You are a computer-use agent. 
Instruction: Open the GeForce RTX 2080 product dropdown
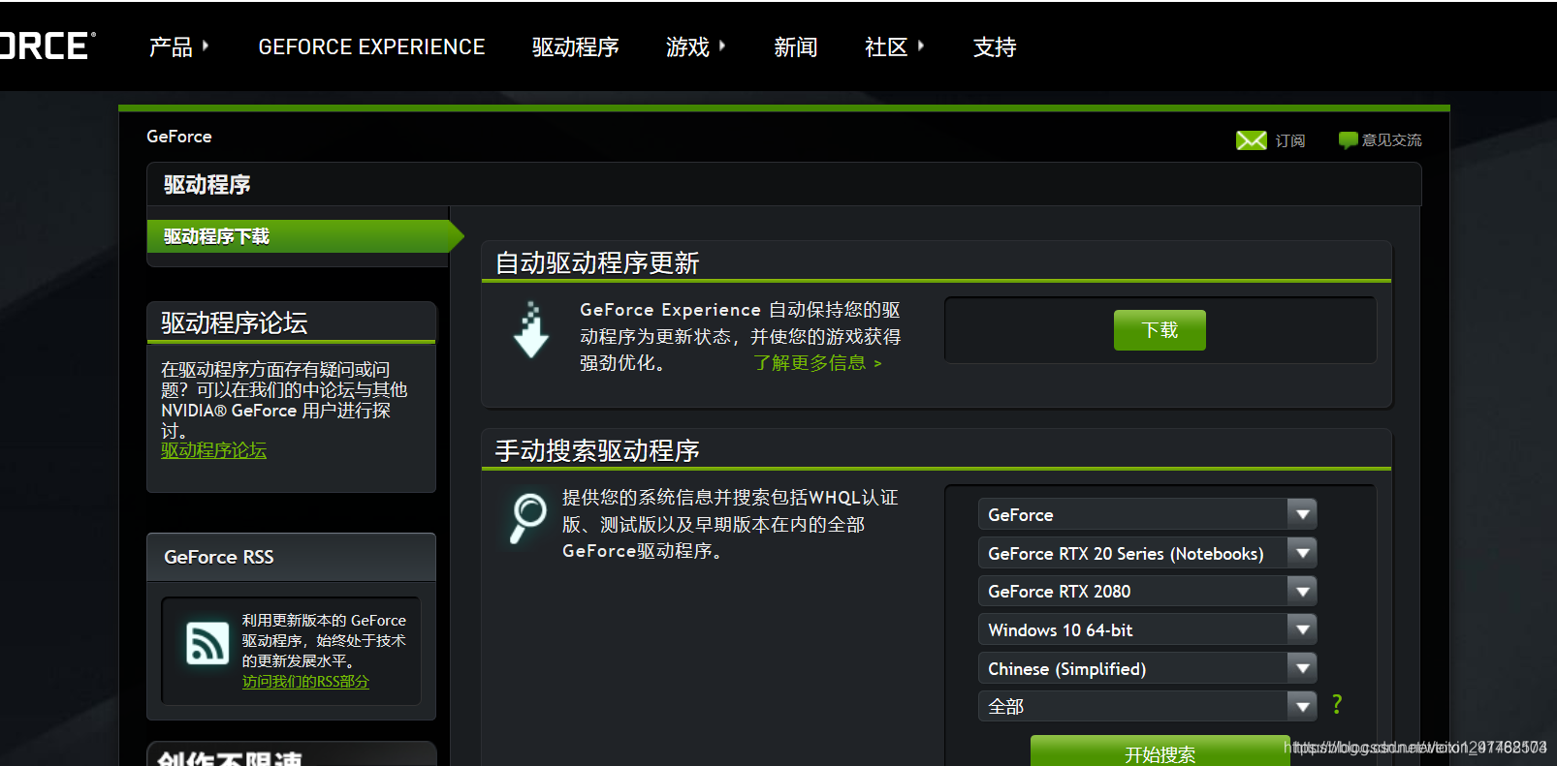point(1147,591)
